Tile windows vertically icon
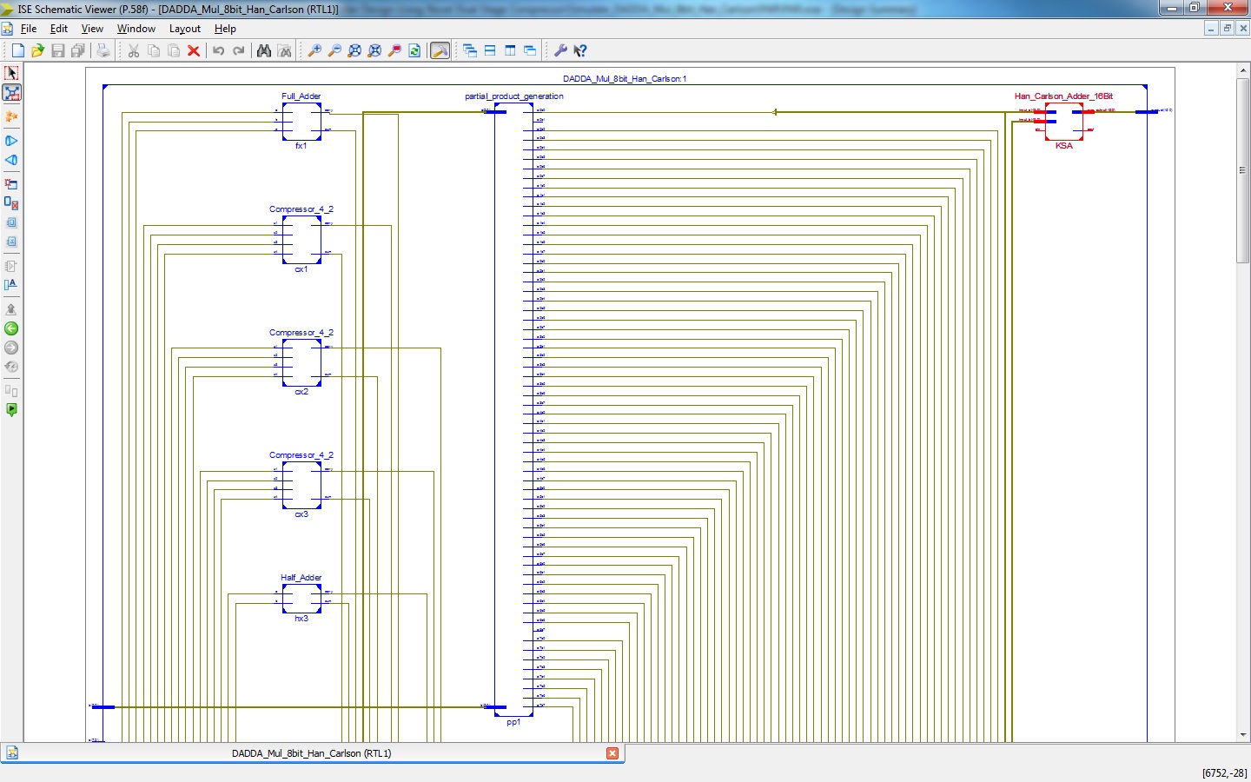Viewport: 1251px width, 782px height. click(x=510, y=50)
